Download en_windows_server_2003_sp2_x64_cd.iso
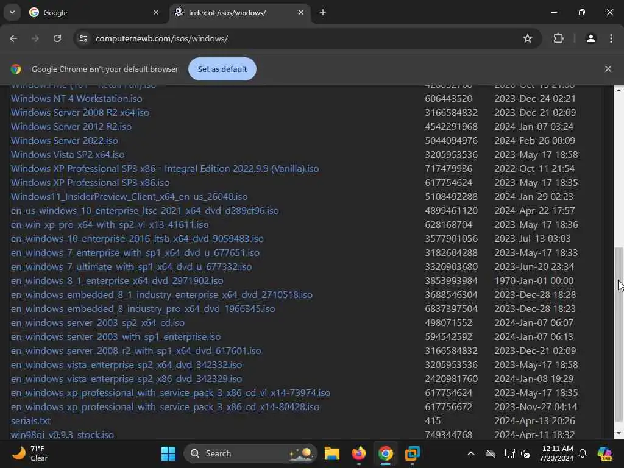This screenshot has height=468, width=624. click(97, 323)
